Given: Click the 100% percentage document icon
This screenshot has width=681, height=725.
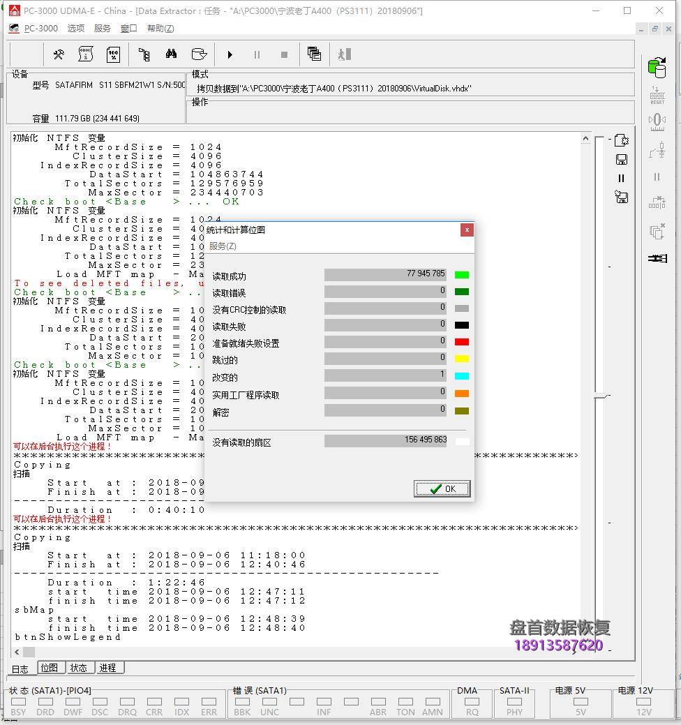Looking at the screenshot, I should pos(113,54).
